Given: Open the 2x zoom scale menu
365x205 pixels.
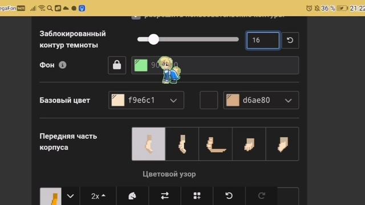Looking at the screenshot, I should click(98, 196).
